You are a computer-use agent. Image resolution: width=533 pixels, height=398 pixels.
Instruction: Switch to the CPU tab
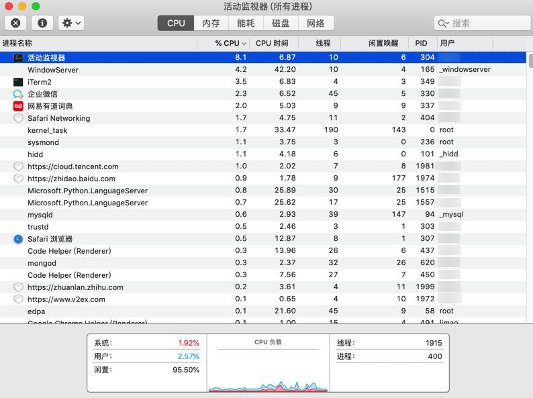click(x=176, y=23)
